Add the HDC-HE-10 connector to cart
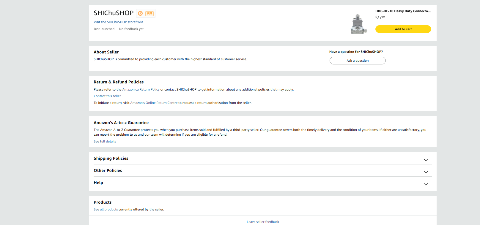480x225 pixels. pyautogui.click(x=403, y=29)
